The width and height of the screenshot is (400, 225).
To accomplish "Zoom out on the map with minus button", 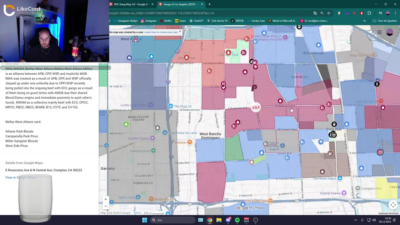I will coord(106,206).
